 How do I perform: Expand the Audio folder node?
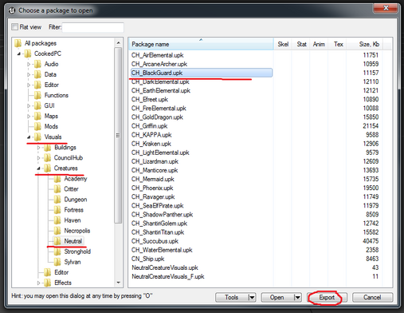pos(29,64)
